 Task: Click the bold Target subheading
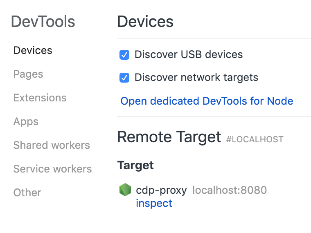135,165
